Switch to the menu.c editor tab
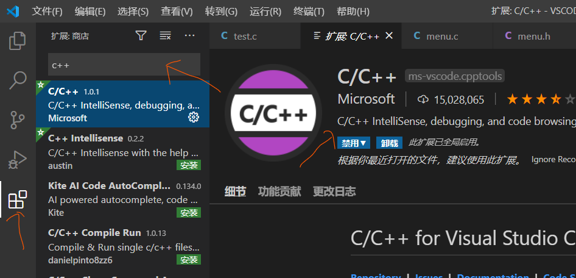The width and height of the screenshot is (576, 278). (x=448, y=36)
